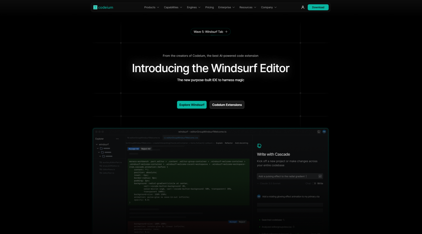Toggle the Chat/Write mode switch
Screen dimensions: 422x234
(x=314, y=183)
